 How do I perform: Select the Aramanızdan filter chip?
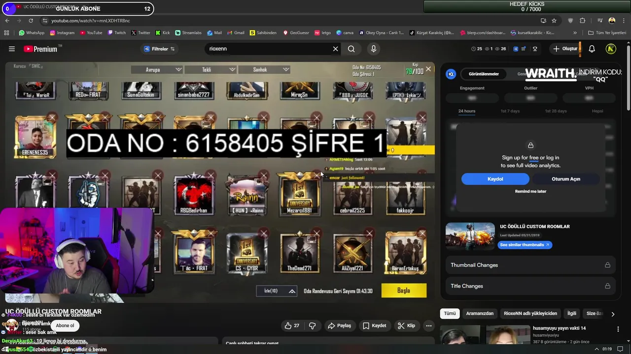[480, 313]
